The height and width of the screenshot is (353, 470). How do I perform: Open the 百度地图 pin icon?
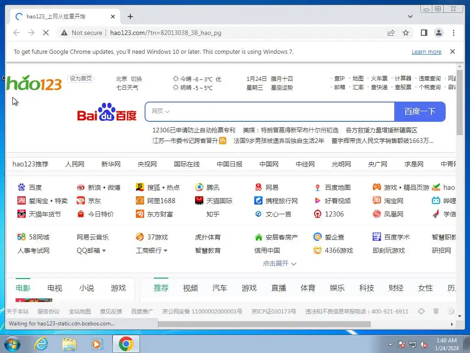[318, 188]
